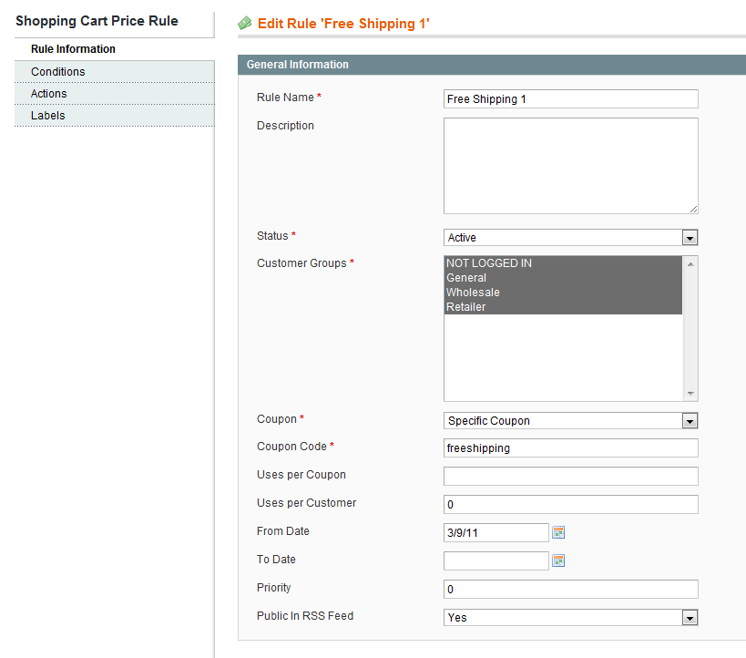Go to the Labels tab
The height and width of the screenshot is (658, 746).
[x=48, y=116]
